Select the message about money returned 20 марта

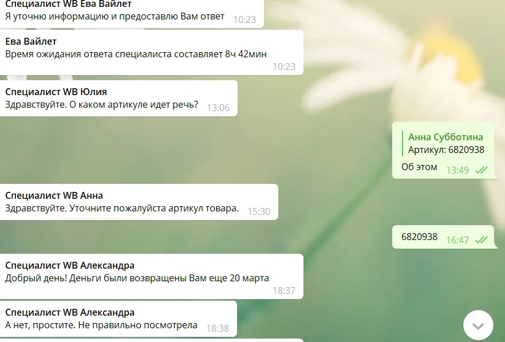tap(151, 277)
